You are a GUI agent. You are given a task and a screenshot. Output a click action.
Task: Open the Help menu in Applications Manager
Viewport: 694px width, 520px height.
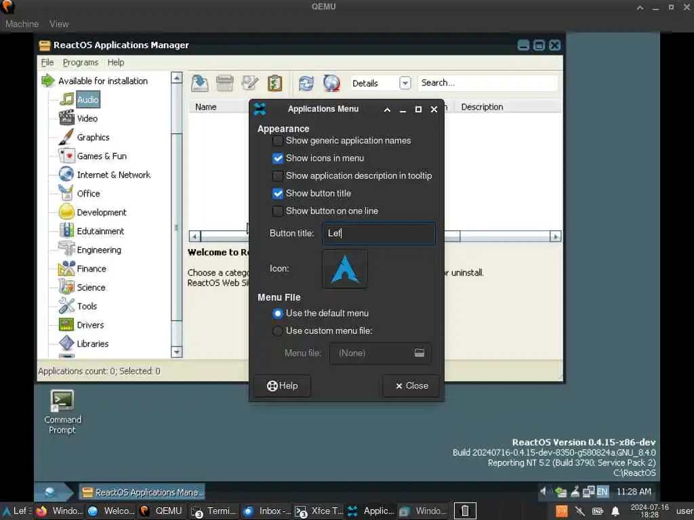point(116,62)
